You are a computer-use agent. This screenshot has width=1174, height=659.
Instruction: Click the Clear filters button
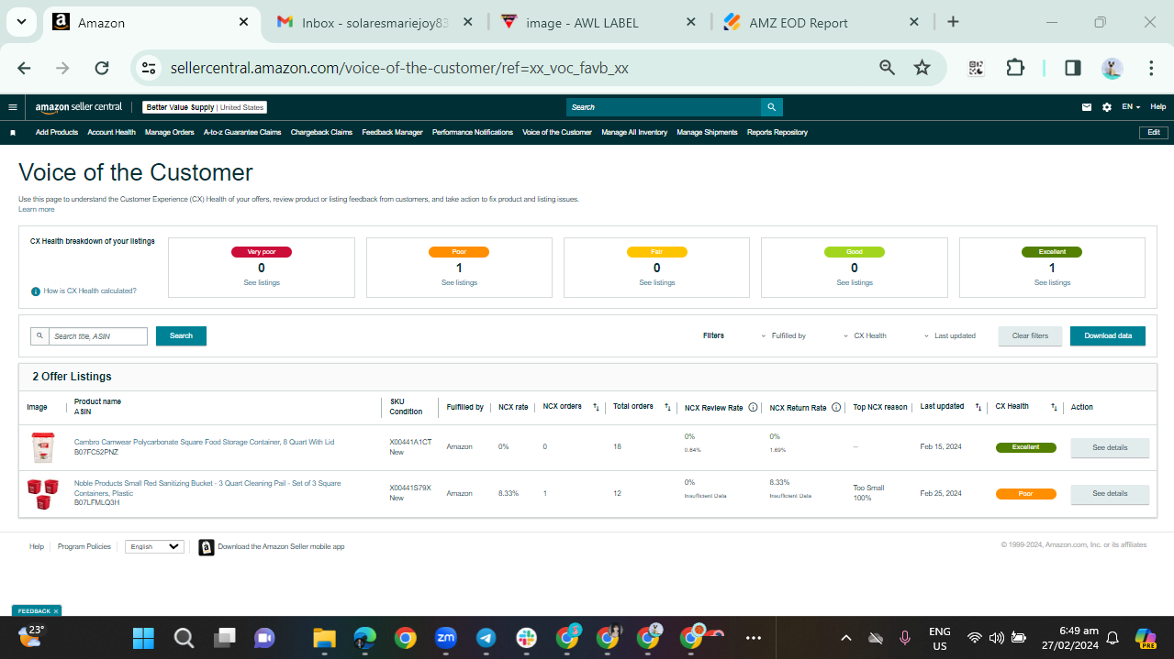click(x=1030, y=336)
